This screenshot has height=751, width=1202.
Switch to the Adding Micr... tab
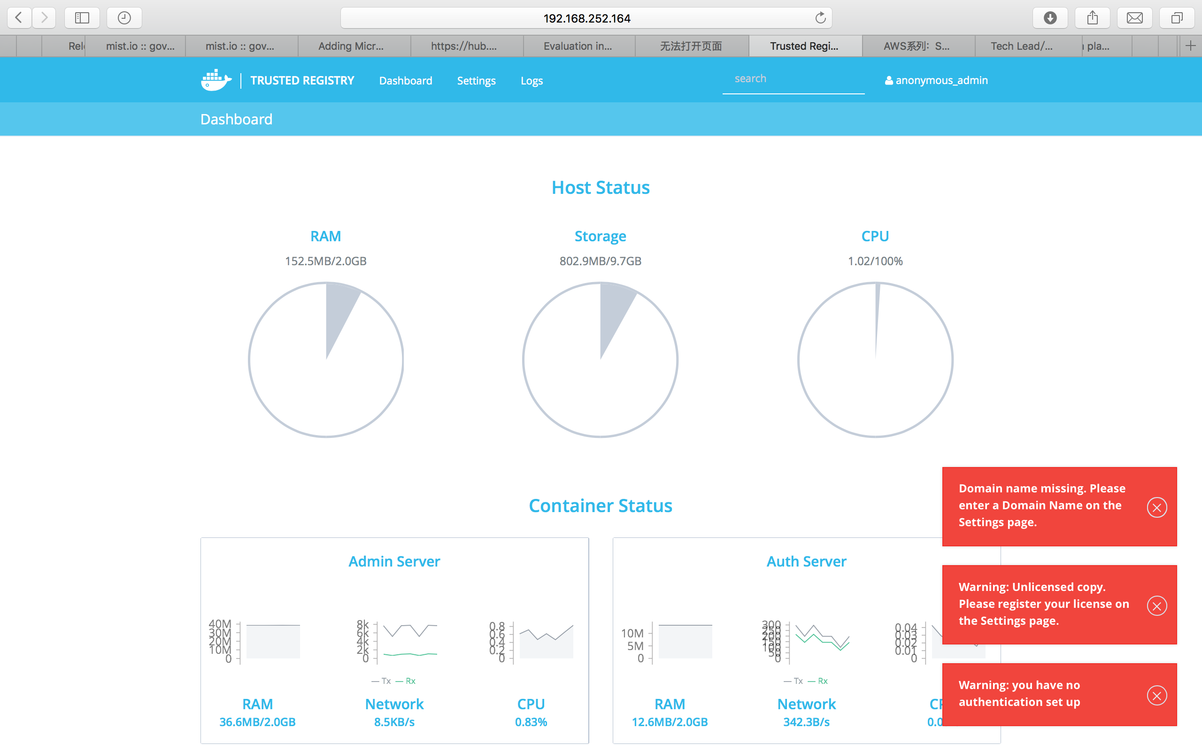click(x=354, y=46)
